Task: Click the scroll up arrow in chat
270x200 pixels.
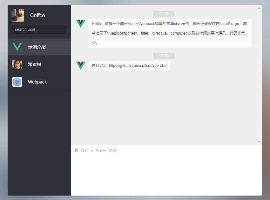Action: coord(259,8)
